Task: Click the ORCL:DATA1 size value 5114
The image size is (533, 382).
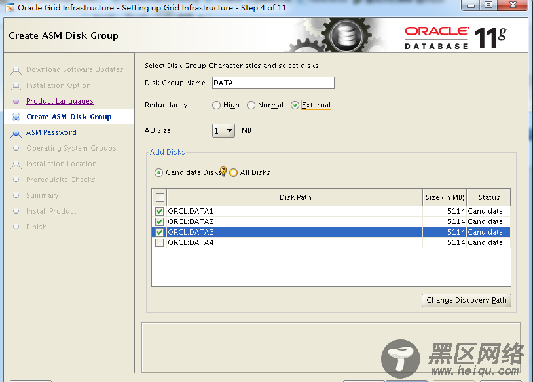Action: click(456, 211)
